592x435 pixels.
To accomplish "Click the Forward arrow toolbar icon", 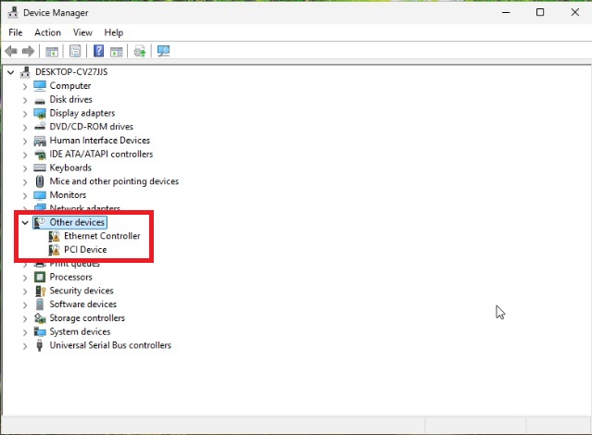I will click(x=29, y=51).
